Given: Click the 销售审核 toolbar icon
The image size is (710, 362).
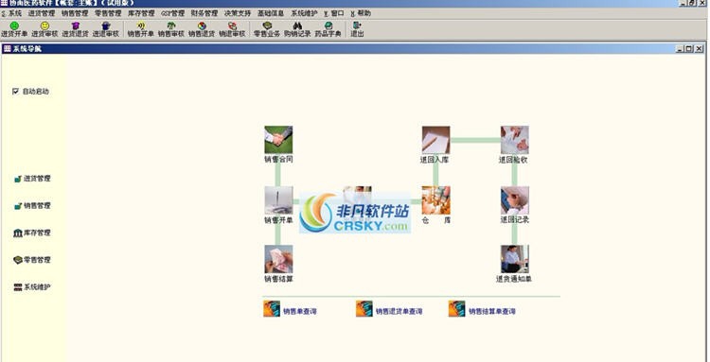Looking at the screenshot, I should pyautogui.click(x=171, y=29).
